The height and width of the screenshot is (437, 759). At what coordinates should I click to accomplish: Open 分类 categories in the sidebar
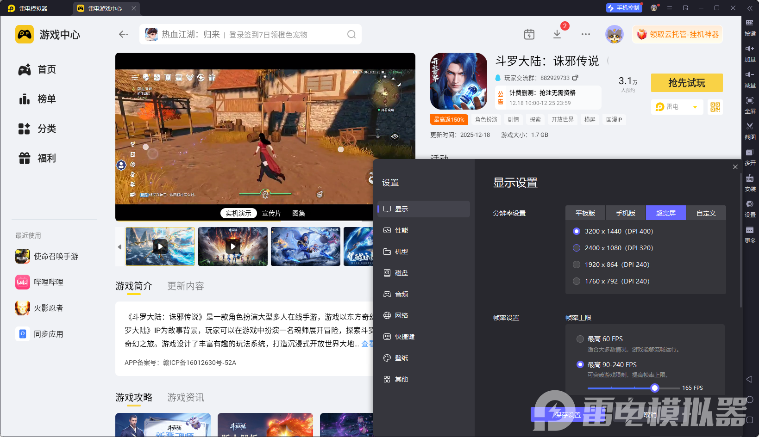38,129
